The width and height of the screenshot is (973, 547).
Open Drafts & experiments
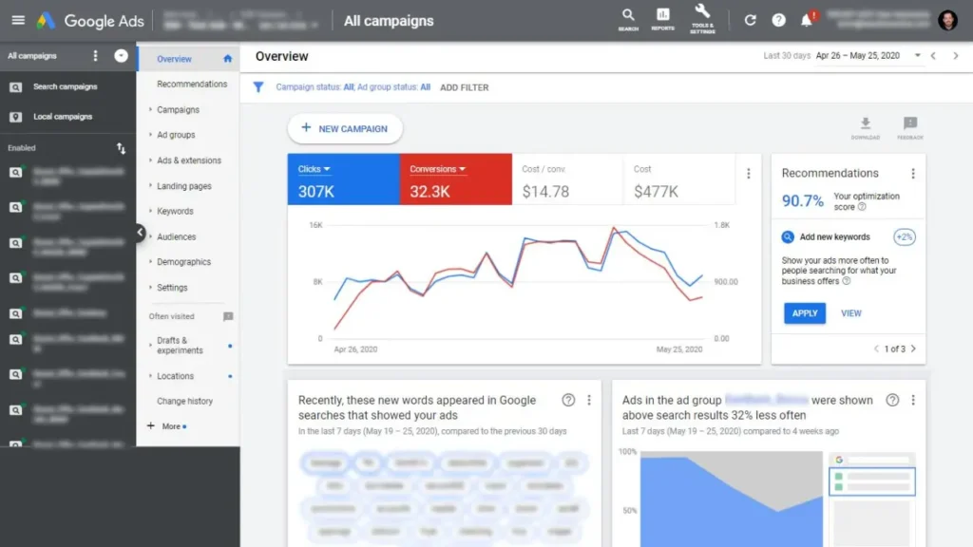[180, 346]
